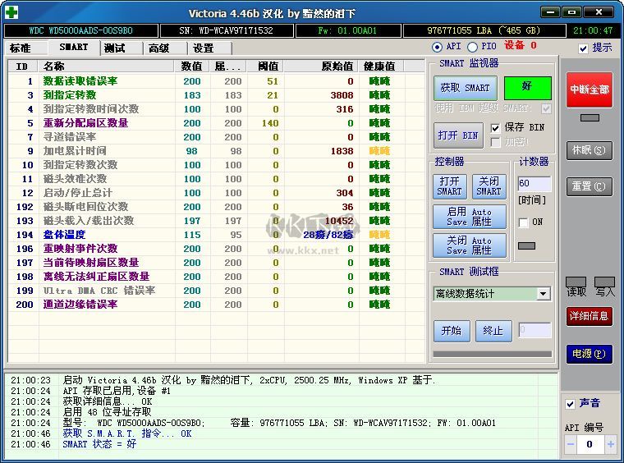The width and height of the screenshot is (624, 463).
Task: Enable the counter ON checkbox
Action: pyautogui.click(x=524, y=222)
